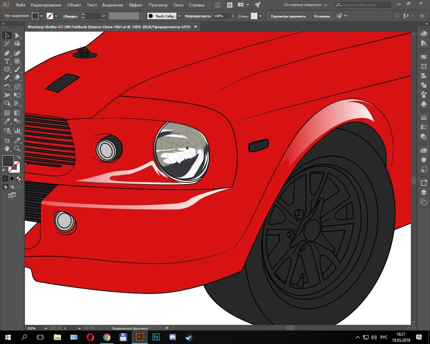Image resolution: width=430 pixels, height=344 pixels.
Task: Select the Direct Selection tool
Action: [x=17, y=35]
